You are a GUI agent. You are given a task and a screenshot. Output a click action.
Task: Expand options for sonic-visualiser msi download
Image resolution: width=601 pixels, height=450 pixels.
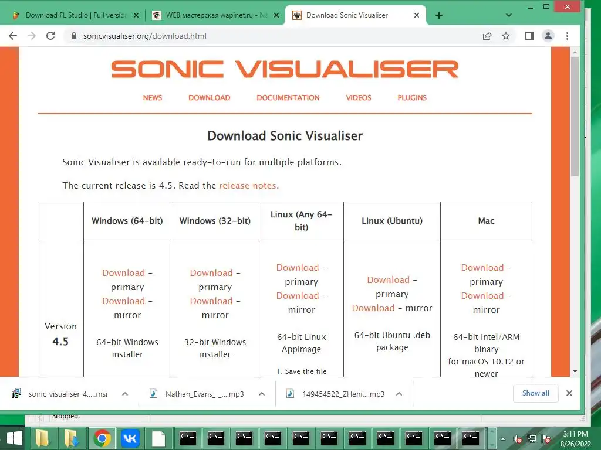(x=125, y=394)
